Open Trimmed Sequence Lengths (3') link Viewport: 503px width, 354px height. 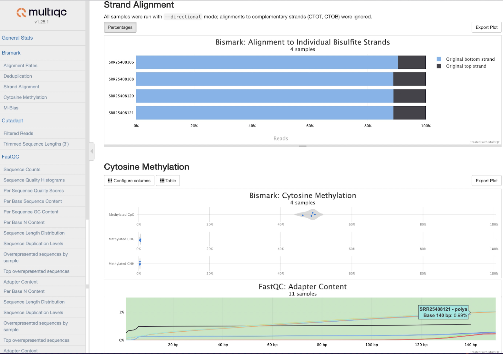pos(36,144)
